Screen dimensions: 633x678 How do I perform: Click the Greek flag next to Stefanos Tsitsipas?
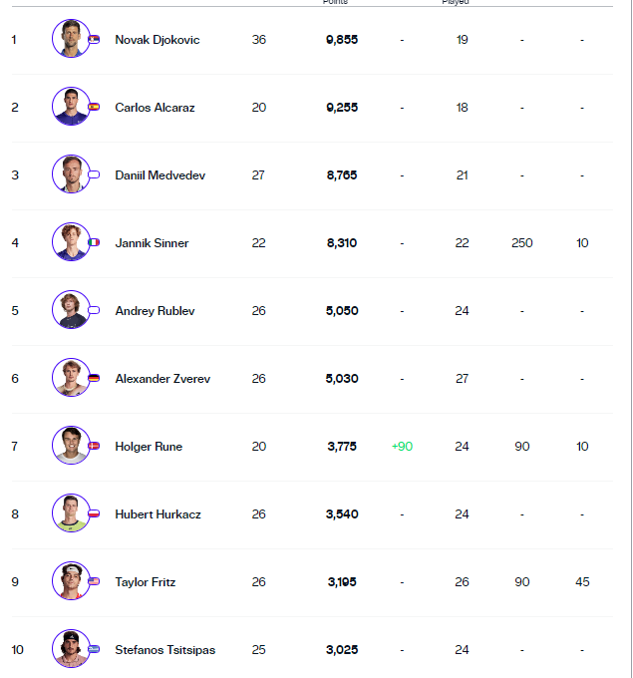coord(94,649)
